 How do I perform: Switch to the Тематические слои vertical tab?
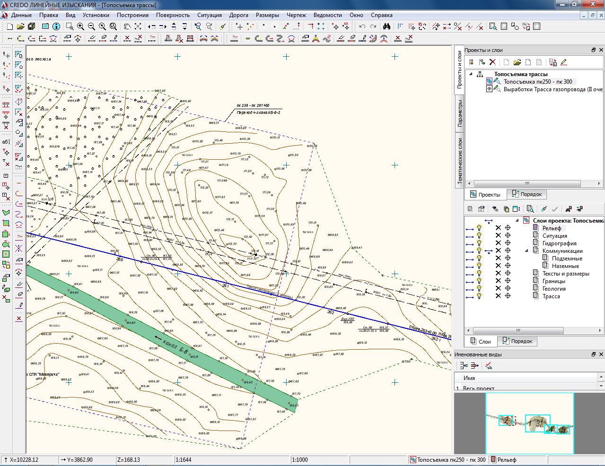pos(459,161)
